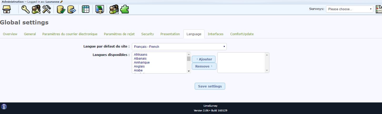The height and width of the screenshot is (114, 382).
Task: Open user groups with key icon
Action: [x=36, y=9]
